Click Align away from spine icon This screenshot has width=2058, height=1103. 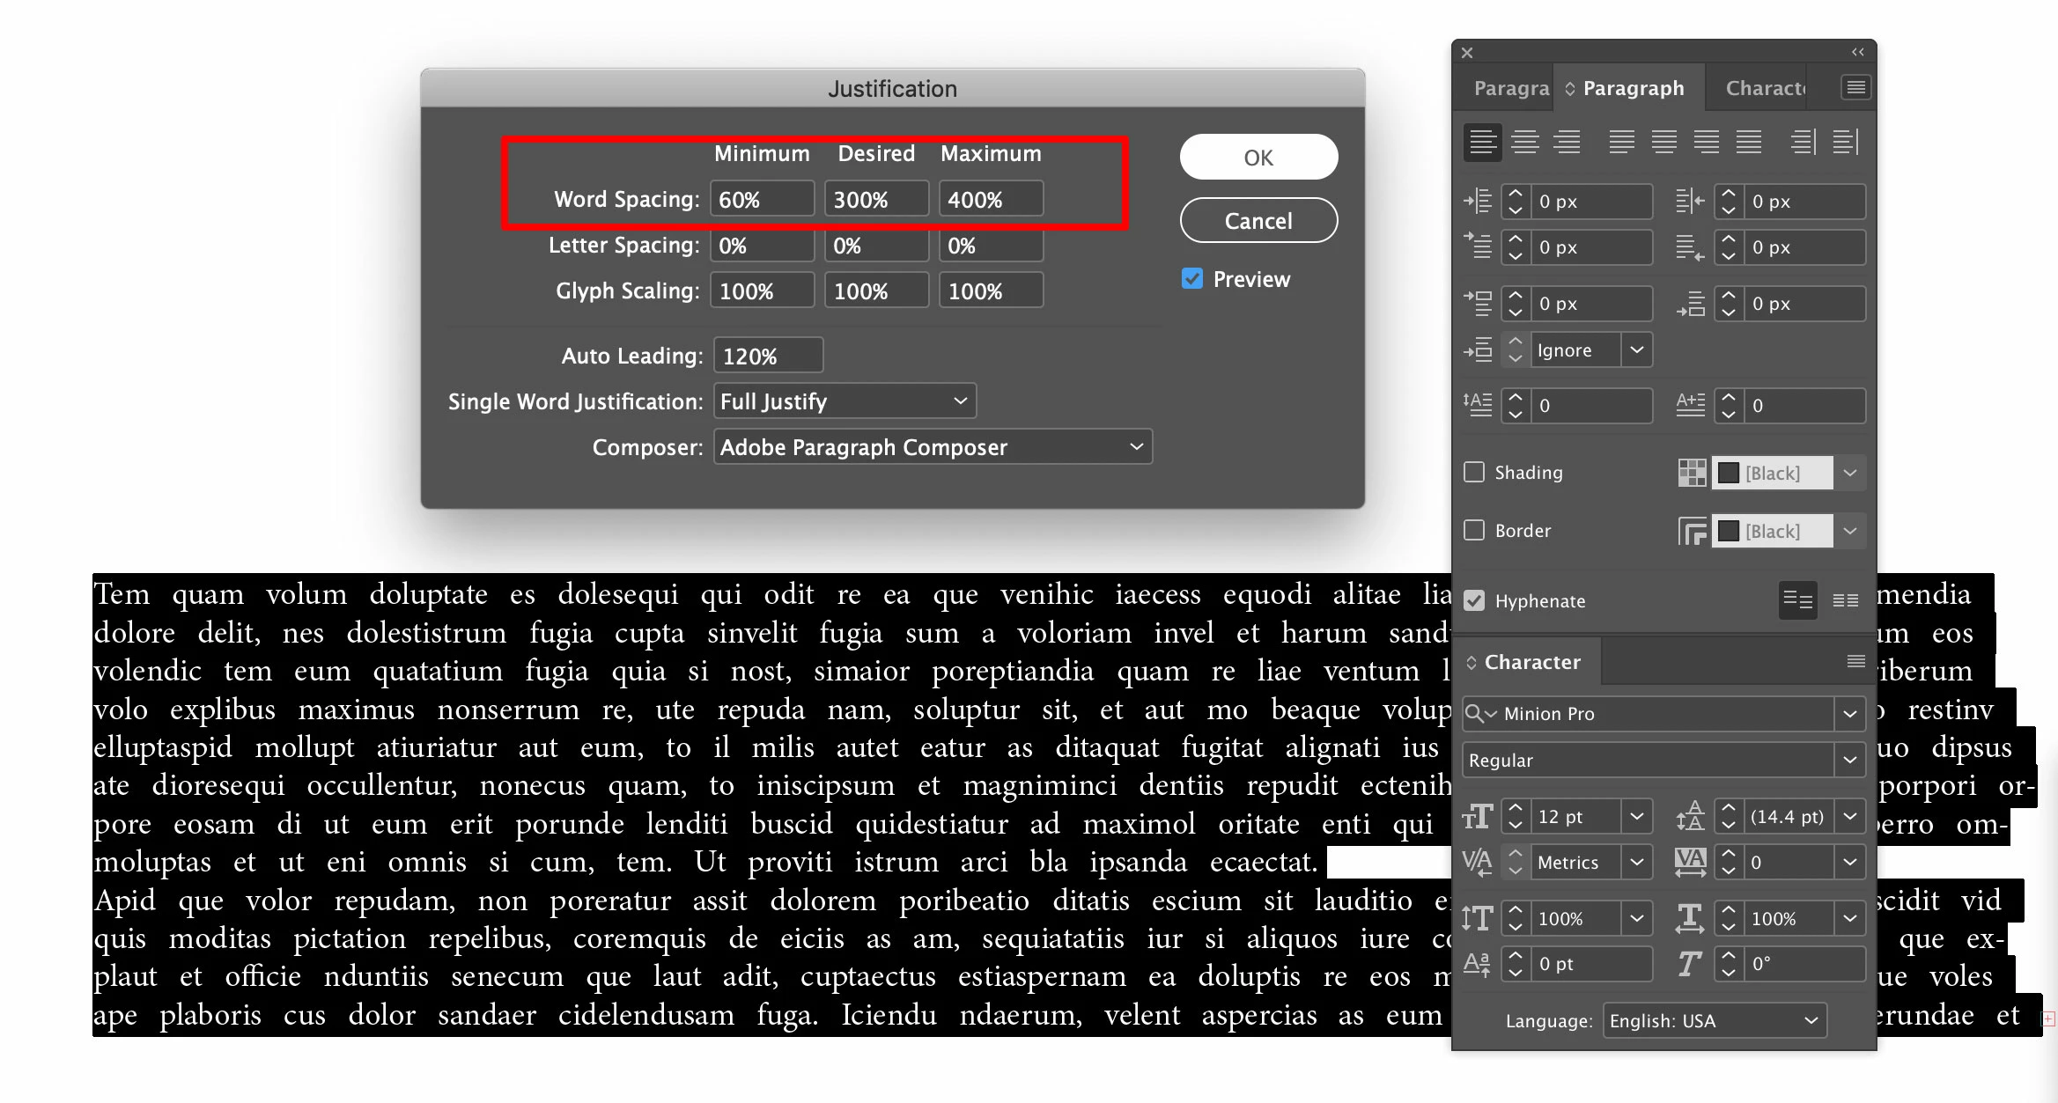(1846, 142)
